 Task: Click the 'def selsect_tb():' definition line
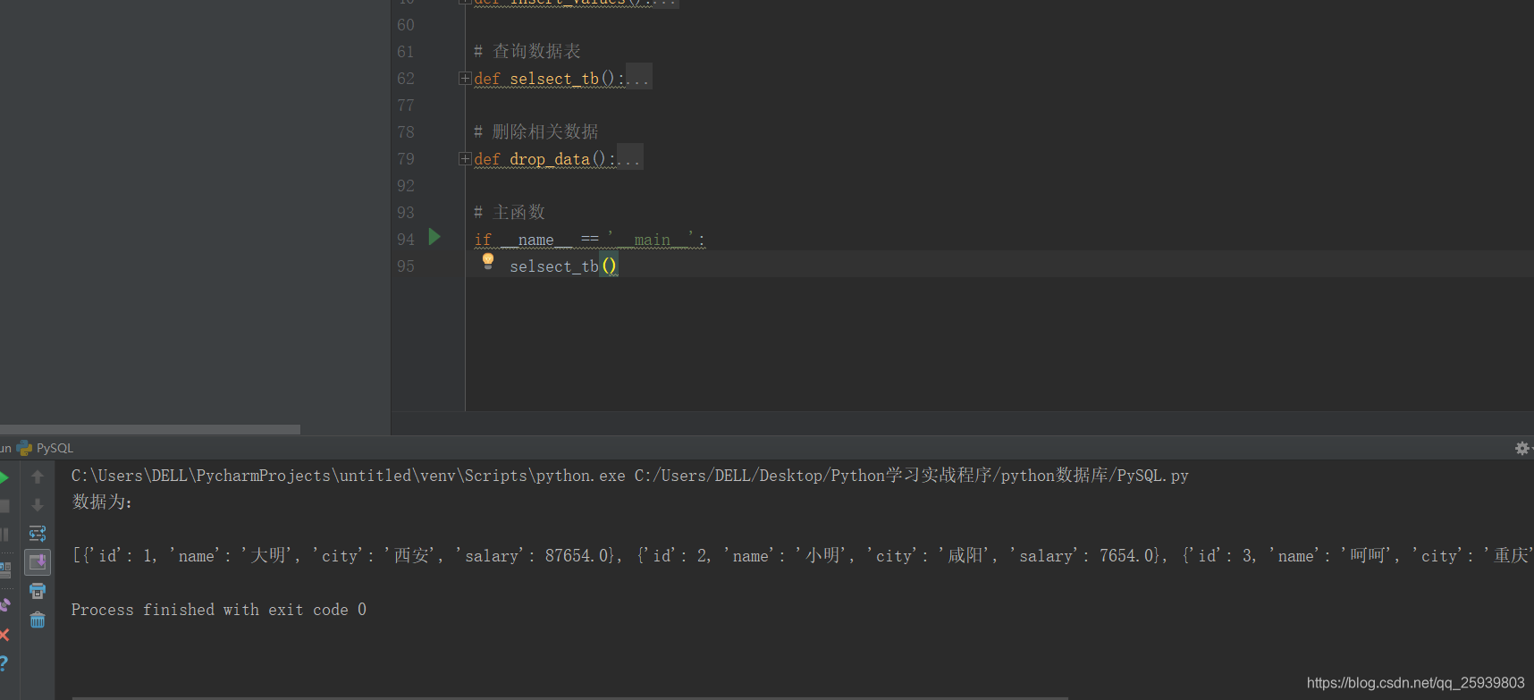(x=550, y=79)
